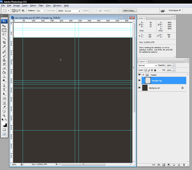
Task: Open the Filter menu
Action: [41, 6]
